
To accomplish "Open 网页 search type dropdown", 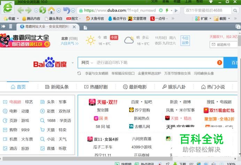I will pos(87,63).
